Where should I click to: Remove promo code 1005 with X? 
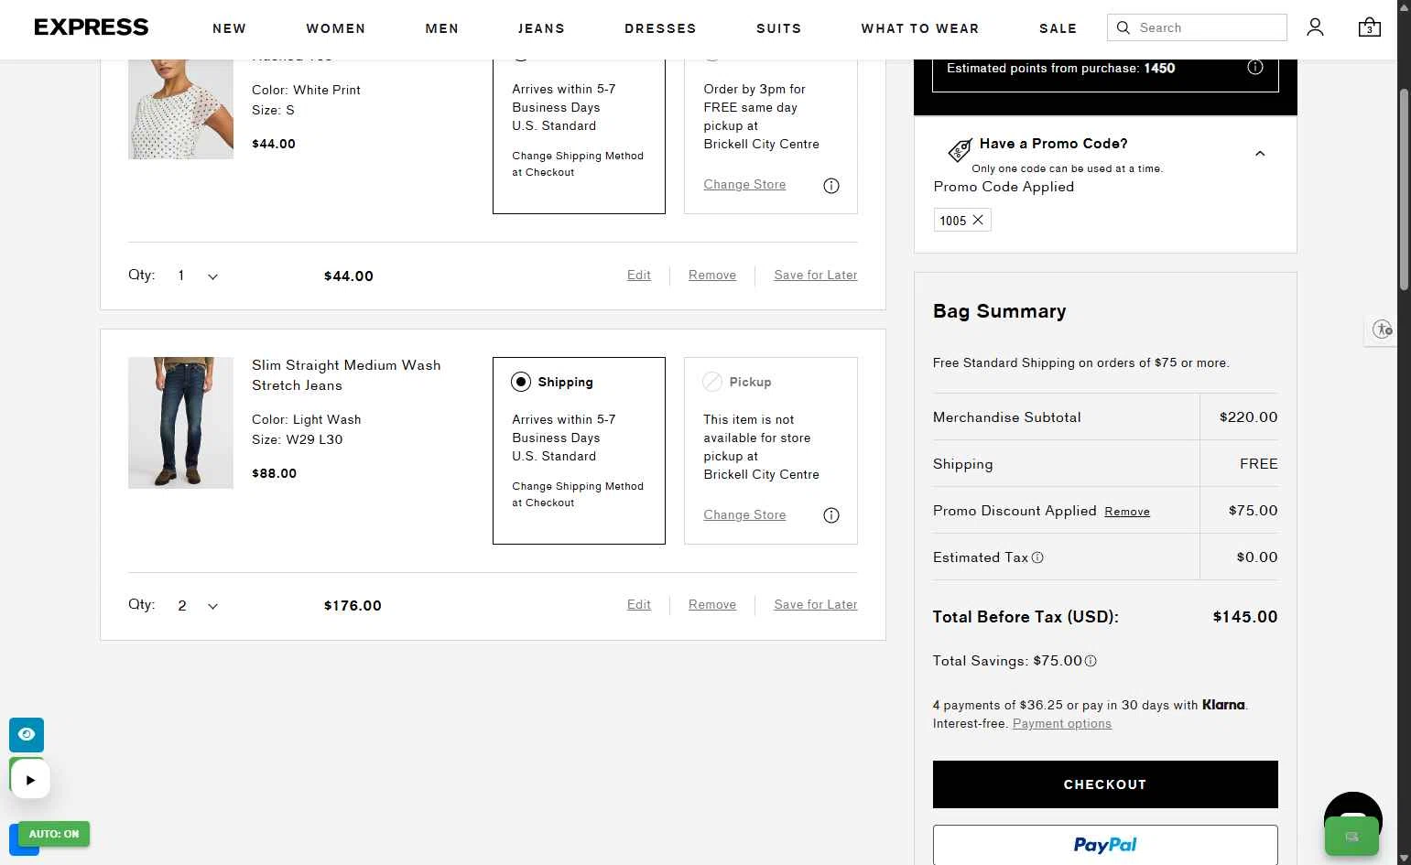click(x=978, y=220)
